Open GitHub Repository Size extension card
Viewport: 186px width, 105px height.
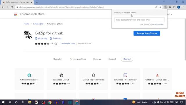pyautogui.click(x=93, y=79)
